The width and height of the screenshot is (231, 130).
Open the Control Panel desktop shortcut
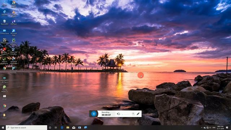[5, 32]
